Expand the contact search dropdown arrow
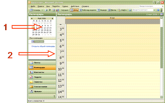 (154, 10)
